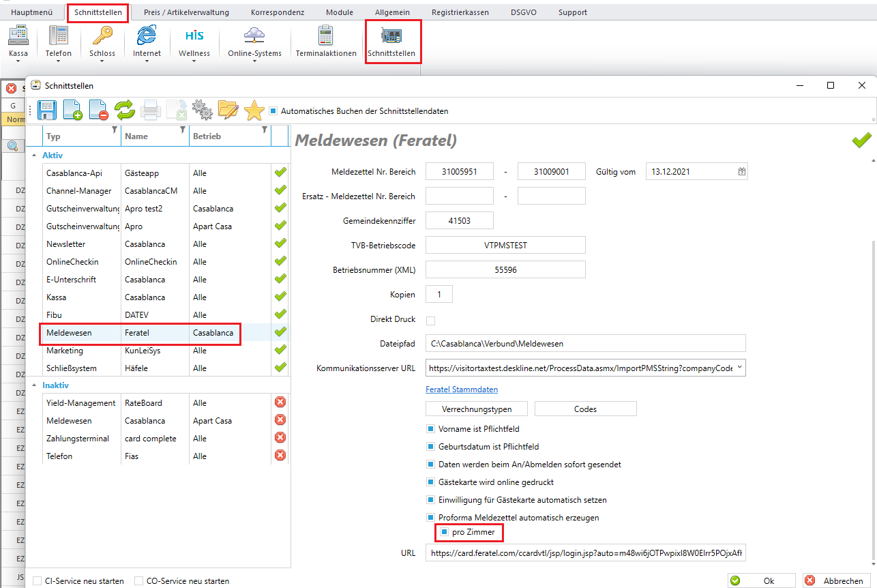This screenshot has height=588, width=877.
Task: Open the Betrieb column filter
Action: coord(265,130)
